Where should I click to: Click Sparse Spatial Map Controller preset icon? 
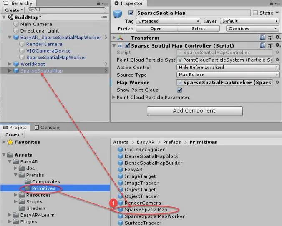point(270,45)
